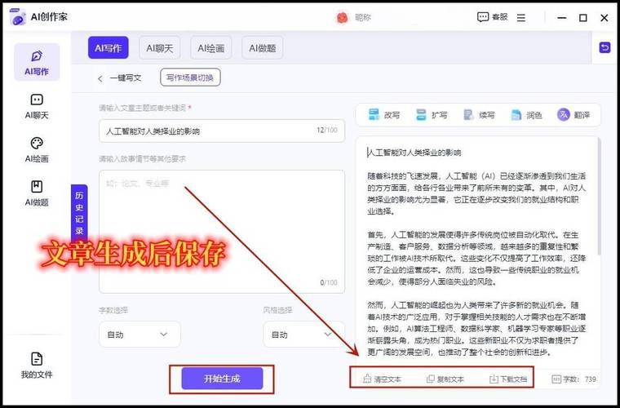Screen dimensions: 620x408
Task: Open AI绘画 palette icon in sidebar
Action: (37, 143)
